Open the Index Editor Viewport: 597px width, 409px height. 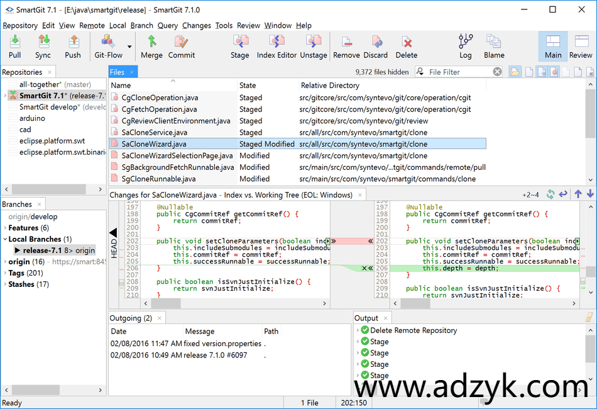[x=277, y=46]
